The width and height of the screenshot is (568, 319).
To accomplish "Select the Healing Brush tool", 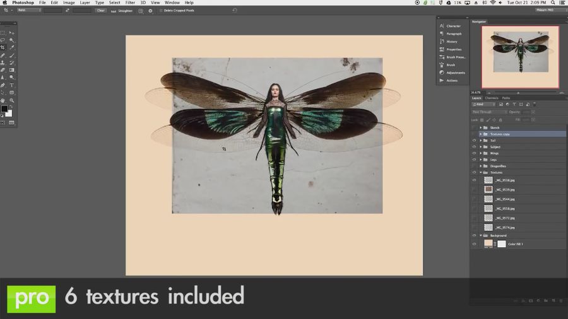I will pos(3,55).
